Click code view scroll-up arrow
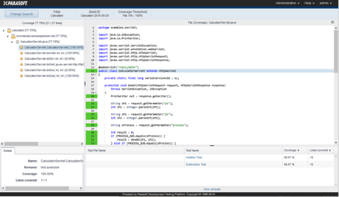 click(x=336, y=28)
